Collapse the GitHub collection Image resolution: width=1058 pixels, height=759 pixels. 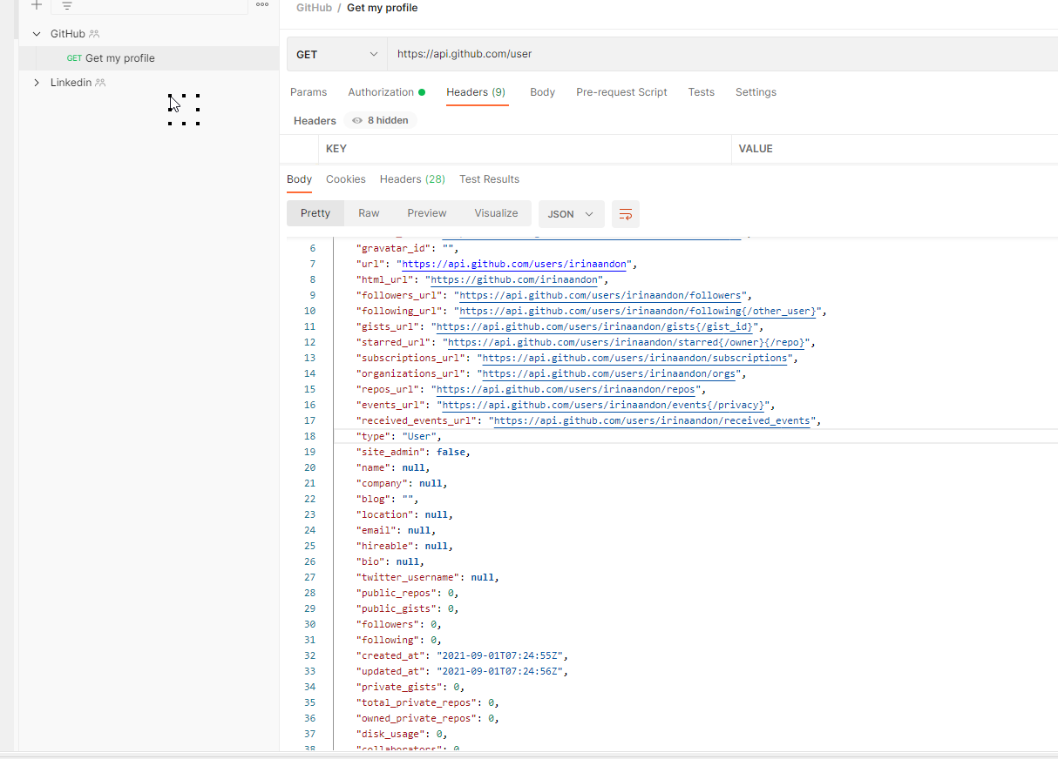tap(36, 33)
